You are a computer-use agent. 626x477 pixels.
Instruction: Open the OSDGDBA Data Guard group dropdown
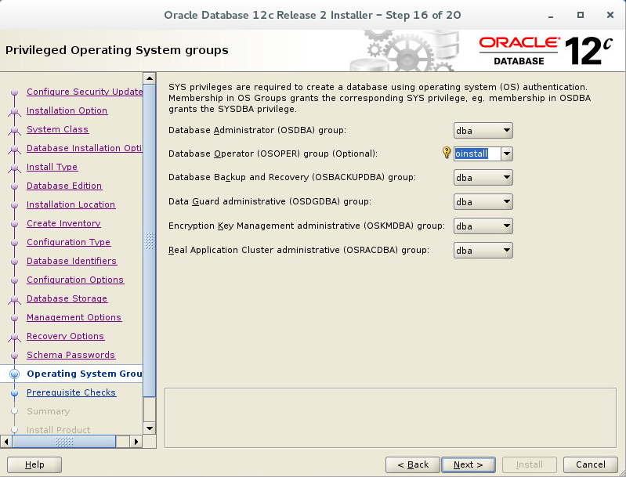[x=483, y=202]
